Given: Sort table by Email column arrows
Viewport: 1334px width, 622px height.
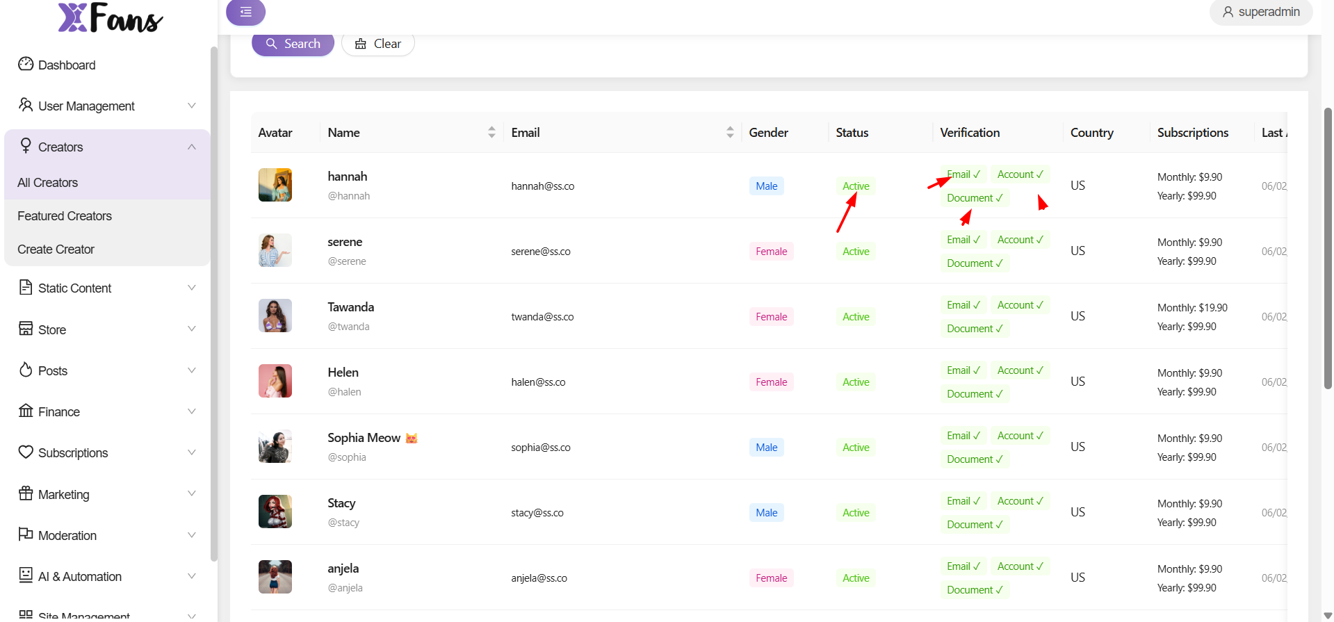Looking at the screenshot, I should pyautogui.click(x=730, y=132).
